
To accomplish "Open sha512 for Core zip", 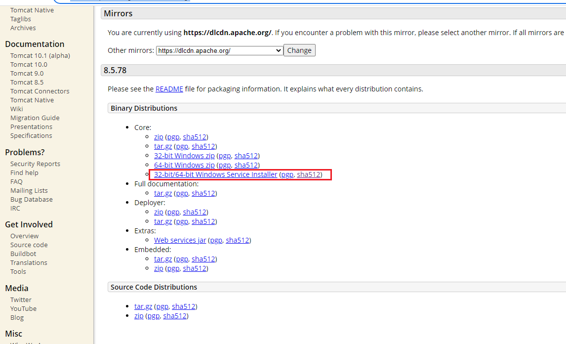I will [195, 137].
